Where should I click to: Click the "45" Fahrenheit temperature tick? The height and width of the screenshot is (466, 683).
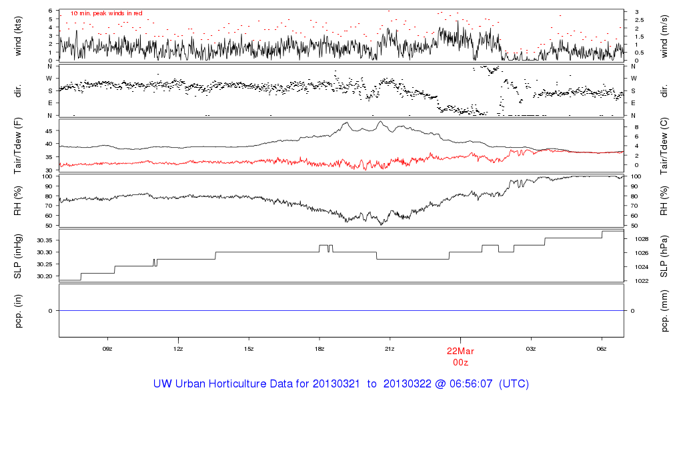tap(49, 131)
